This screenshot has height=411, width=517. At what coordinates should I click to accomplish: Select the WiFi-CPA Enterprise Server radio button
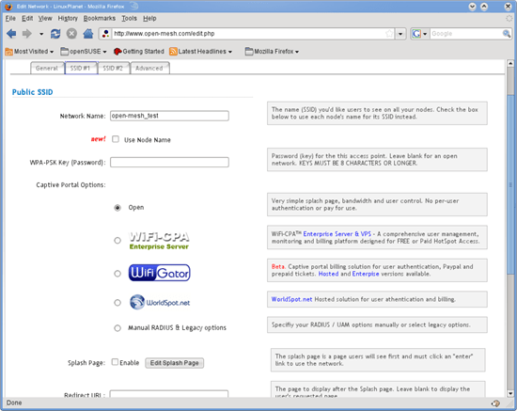click(117, 241)
